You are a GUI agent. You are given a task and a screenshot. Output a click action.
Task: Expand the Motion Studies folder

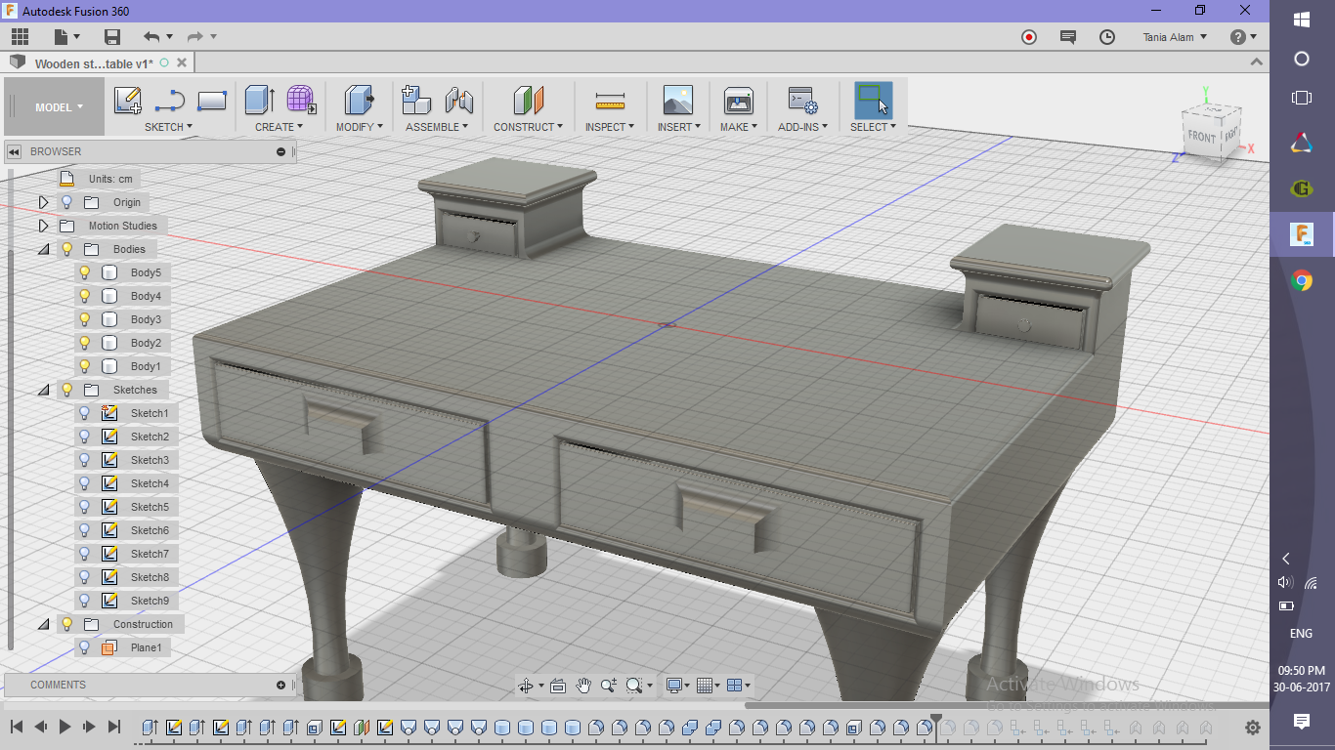click(x=43, y=226)
